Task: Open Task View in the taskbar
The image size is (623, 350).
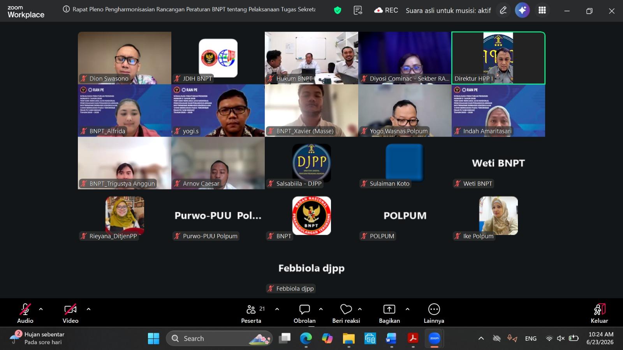Action: pyautogui.click(x=285, y=338)
